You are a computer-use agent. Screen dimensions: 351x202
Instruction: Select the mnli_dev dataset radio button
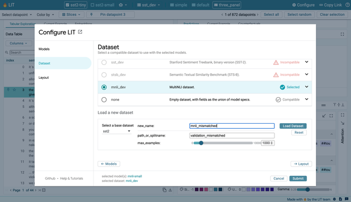coord(104,87)
